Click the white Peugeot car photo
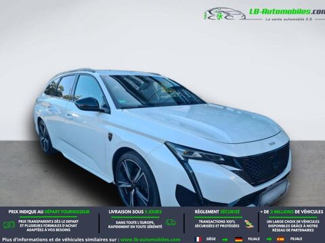This screenshot has height=243, width=325. coord(162,137)
